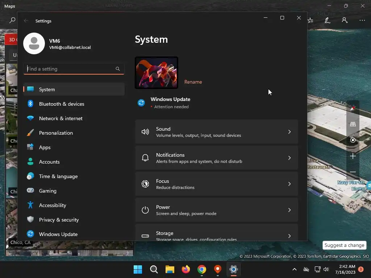Screen dimensions: 371x278
Task: Open Google Chrome from taskbar
Action: coord(201,269)
